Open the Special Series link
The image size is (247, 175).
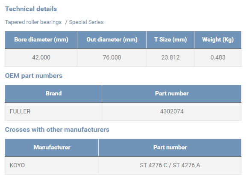86,22
